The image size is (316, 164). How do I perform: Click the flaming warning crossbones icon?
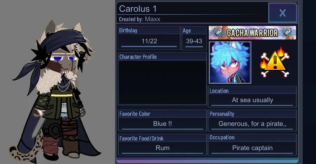[x=275, y=62]
